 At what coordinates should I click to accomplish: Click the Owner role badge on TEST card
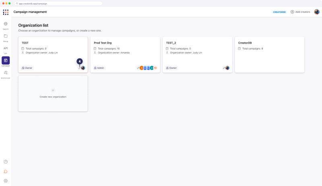click(x=27, y=68)
